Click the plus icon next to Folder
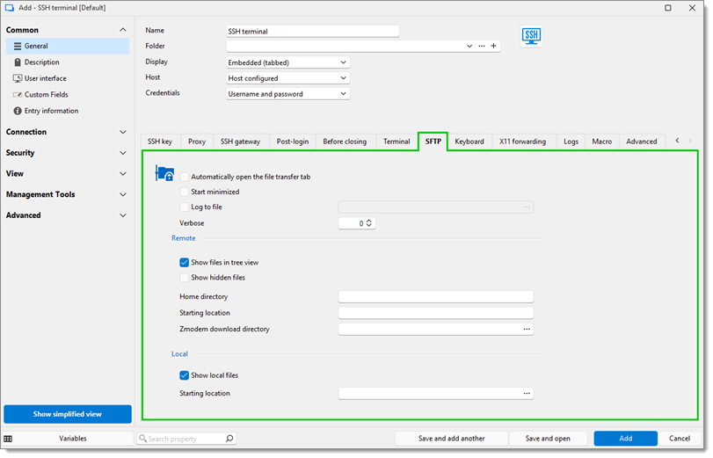Viewport: 713px width, 458px height. (494, 46)
